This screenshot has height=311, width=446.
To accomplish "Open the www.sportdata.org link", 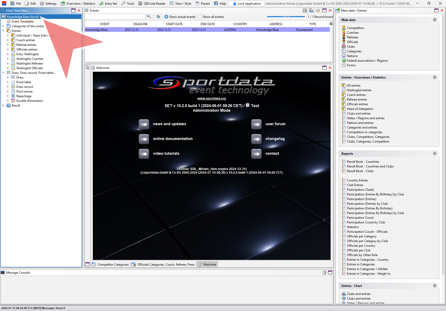I will pos(211,98).
